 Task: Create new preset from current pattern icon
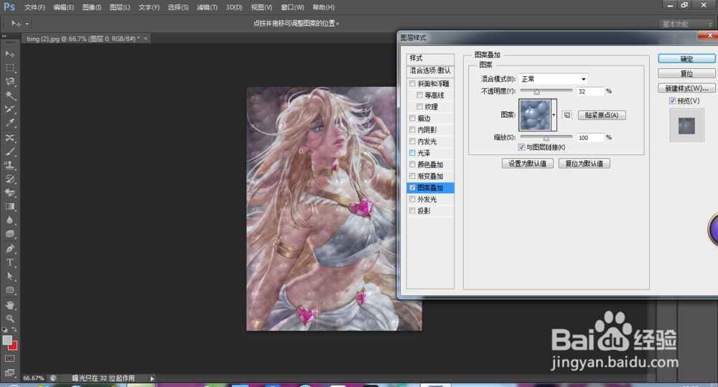click(567, 115)
